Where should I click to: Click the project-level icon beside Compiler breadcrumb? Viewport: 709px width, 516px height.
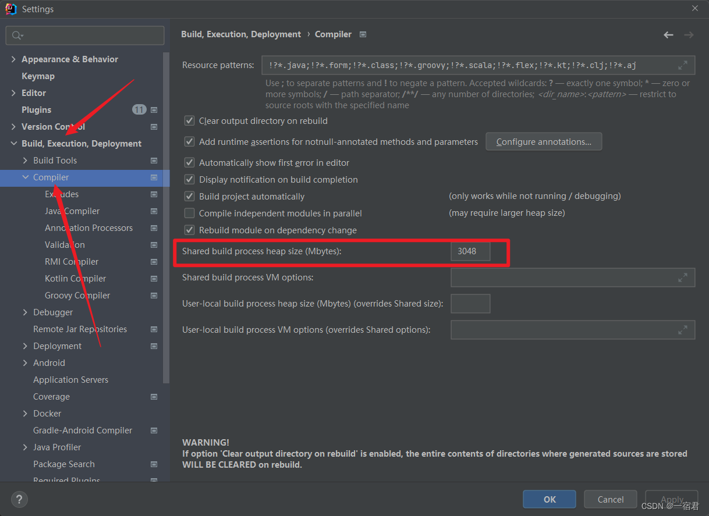click(363, 34)
